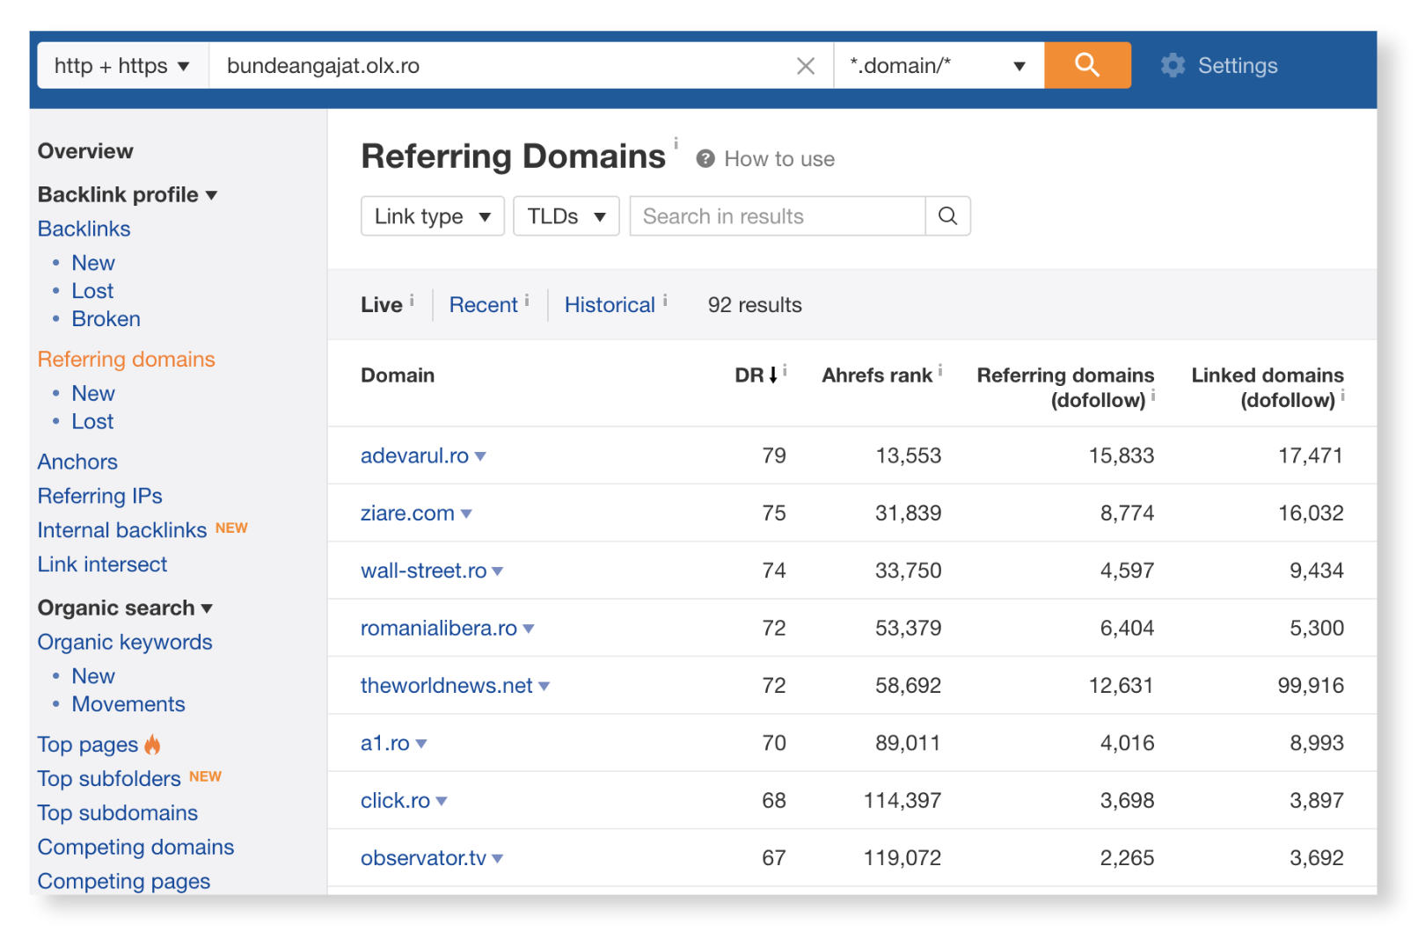
Task: Open Referring domains in the sidebar
Action: pos(126,360)
